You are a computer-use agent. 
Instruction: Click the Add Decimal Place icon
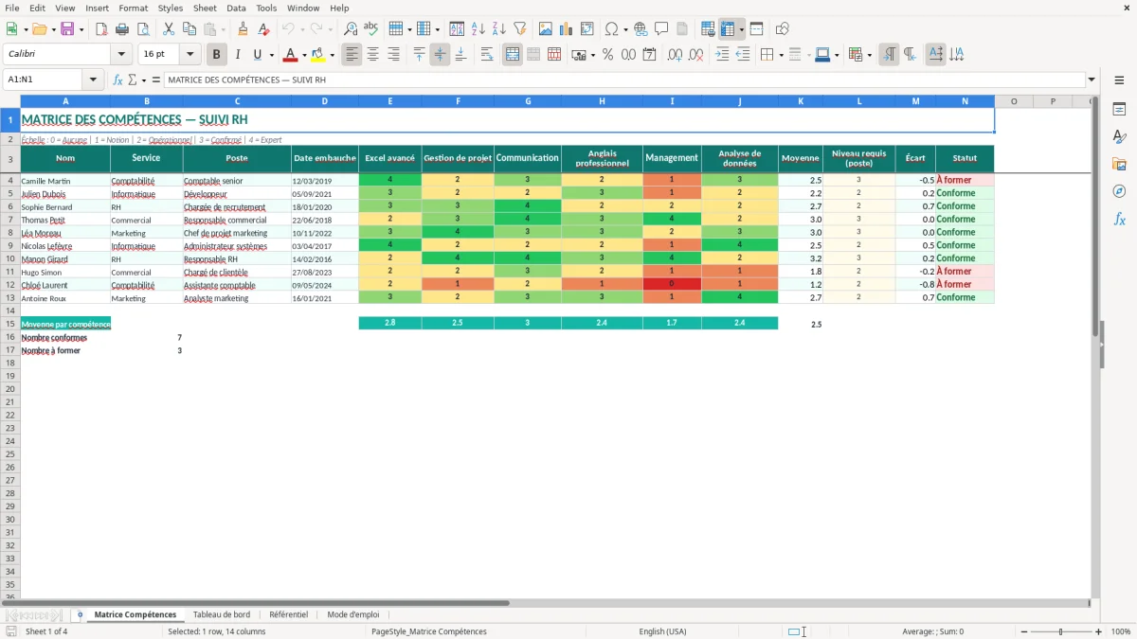[x=676, y=55]
